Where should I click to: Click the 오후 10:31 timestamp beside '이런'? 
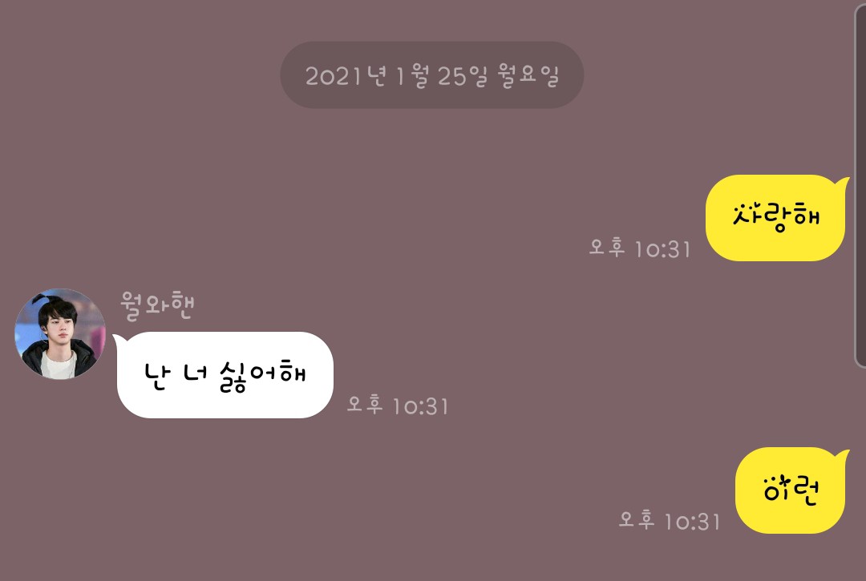click(670, 520)
